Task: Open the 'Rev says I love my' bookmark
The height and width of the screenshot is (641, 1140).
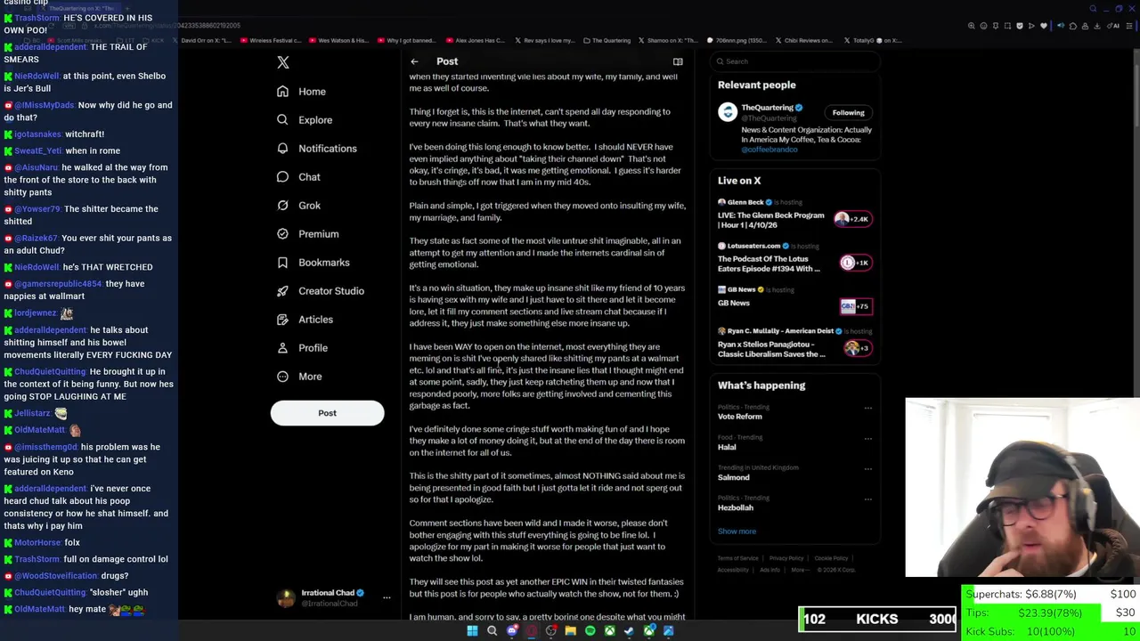Action: coord(544,40)
